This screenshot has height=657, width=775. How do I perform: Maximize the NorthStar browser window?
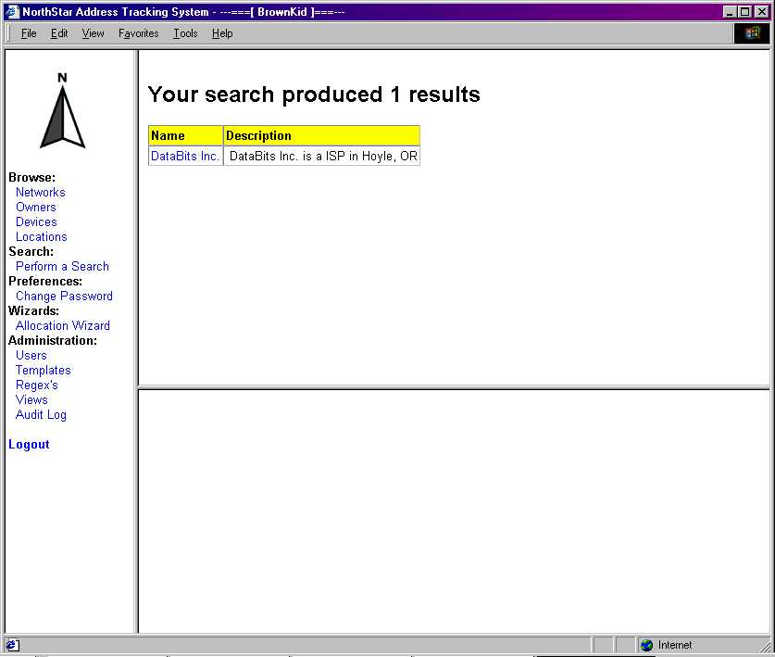(745, 12)
